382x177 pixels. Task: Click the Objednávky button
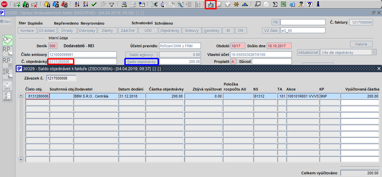(x=170, y=31)
